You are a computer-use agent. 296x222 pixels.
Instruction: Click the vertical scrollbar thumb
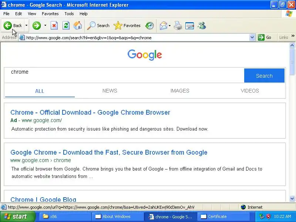[x=292, y=62]
